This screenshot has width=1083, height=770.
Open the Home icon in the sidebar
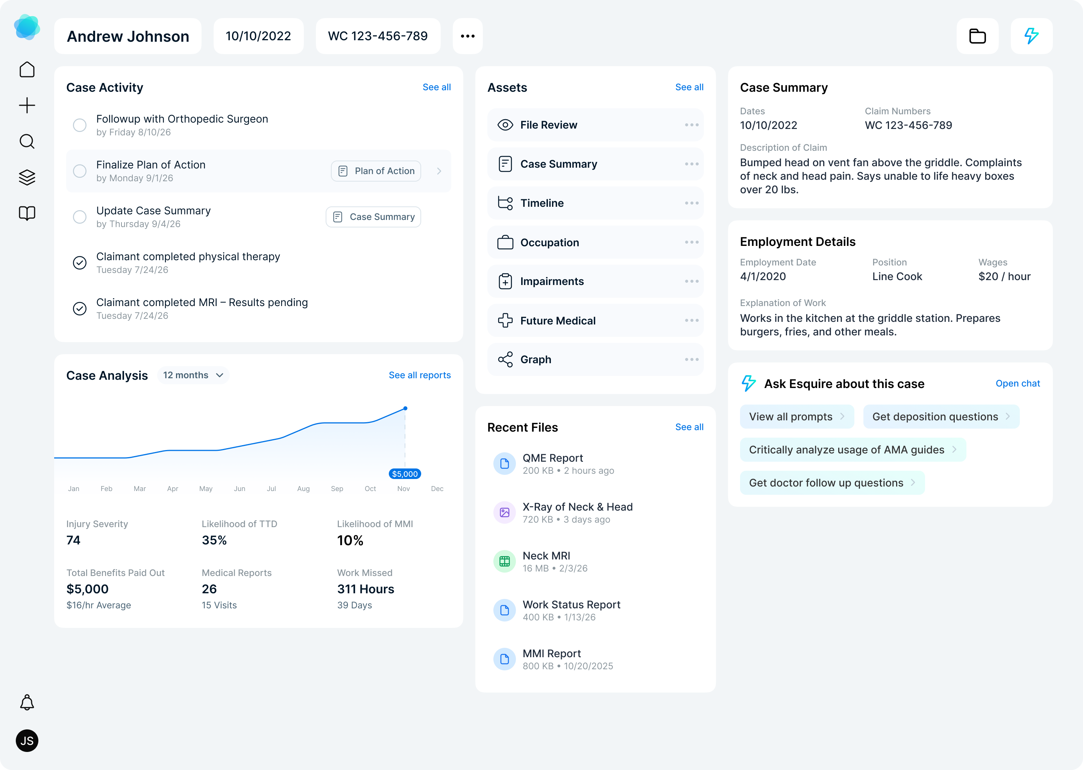click(27, 69)
